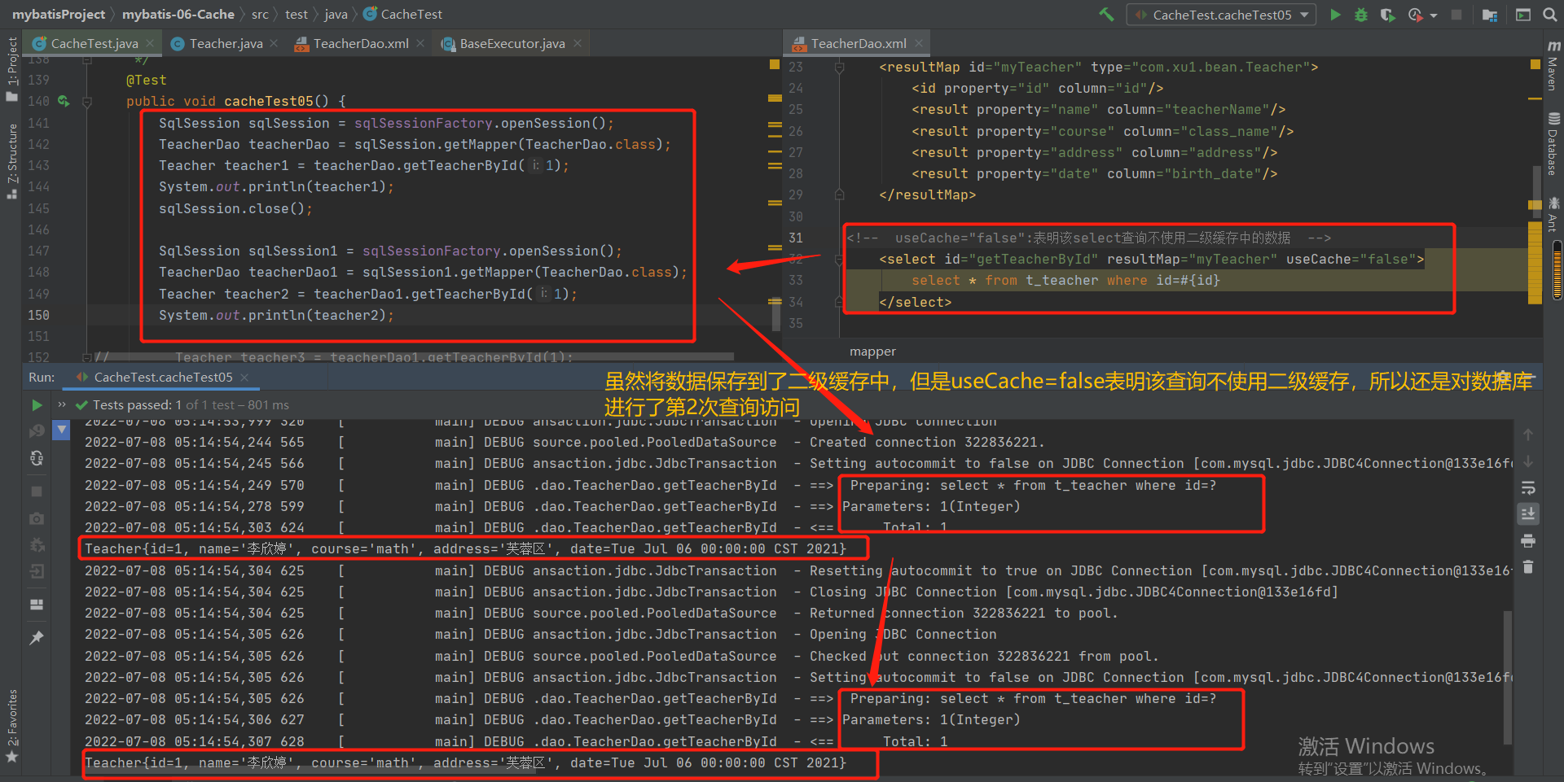Click the blue console filter triangle
Image resolution: width=1564 pixels, height=782 pixels.
62,429
